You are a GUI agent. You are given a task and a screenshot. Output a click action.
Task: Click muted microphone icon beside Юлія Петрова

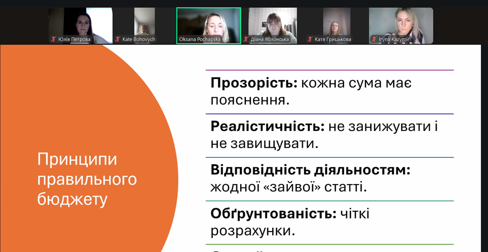(x=53, y=39)
